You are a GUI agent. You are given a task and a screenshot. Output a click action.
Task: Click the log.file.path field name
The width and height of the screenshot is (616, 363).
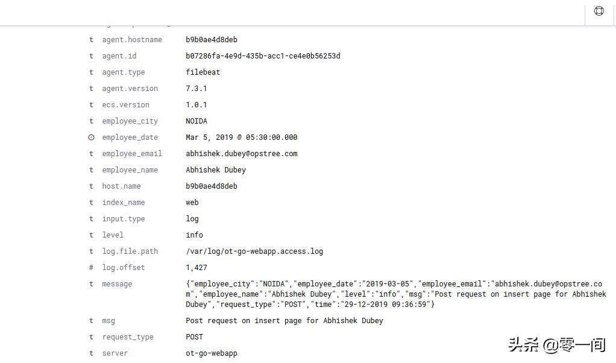tap(130, 251)
